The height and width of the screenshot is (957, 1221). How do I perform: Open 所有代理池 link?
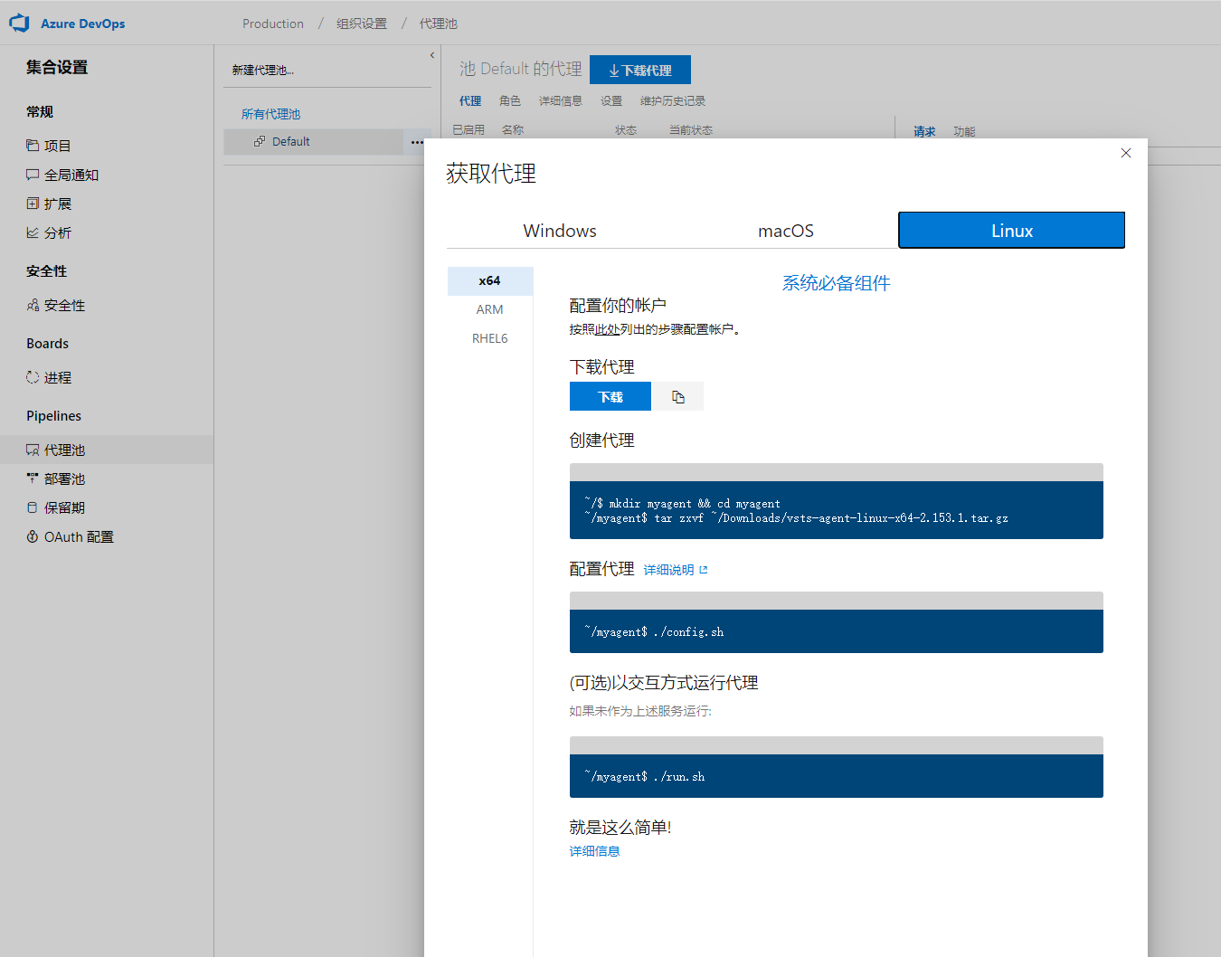(x=271, y=114)
